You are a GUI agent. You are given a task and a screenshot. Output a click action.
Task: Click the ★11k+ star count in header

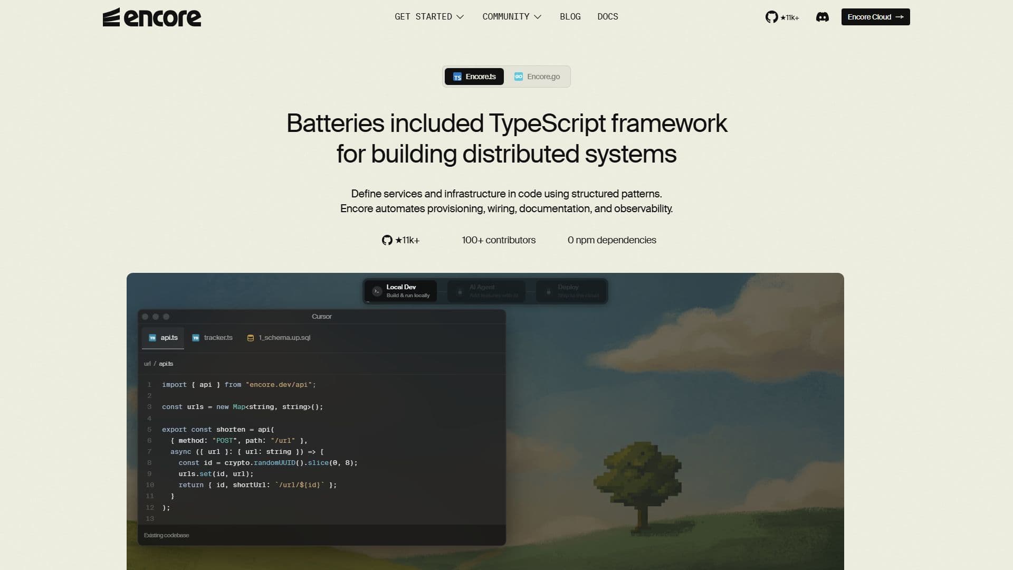pyautogui.click(x=789, y=17)
